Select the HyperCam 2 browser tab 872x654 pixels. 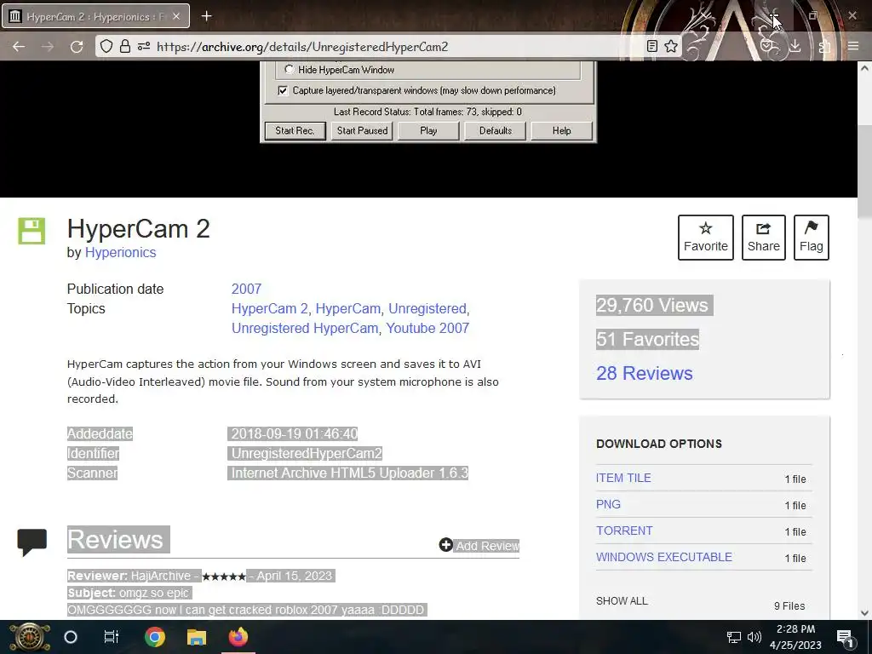coord(95,16)
